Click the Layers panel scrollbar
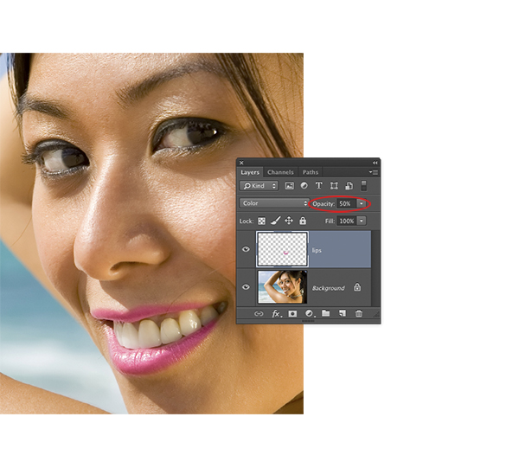The height and width of the screenshot is (468, 519). coord(375,268)
